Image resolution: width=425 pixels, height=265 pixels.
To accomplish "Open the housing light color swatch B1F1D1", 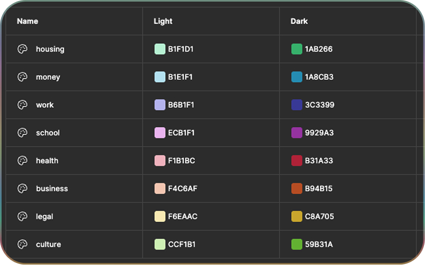I will tap(160, 49).
